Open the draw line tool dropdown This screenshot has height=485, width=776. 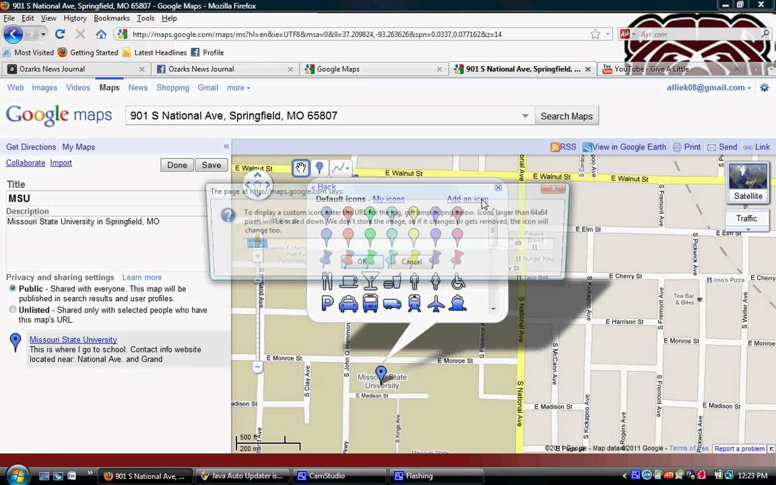click(340, 168)
